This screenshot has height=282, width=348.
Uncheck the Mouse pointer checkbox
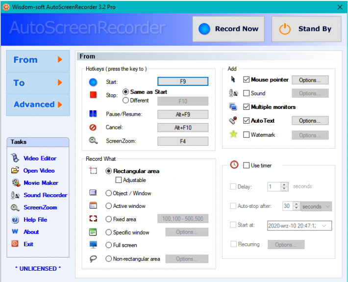pos(246,79)
